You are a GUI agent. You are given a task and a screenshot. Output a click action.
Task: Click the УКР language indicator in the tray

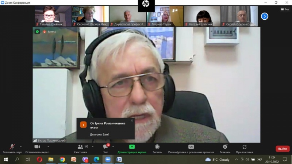[260, 160]
